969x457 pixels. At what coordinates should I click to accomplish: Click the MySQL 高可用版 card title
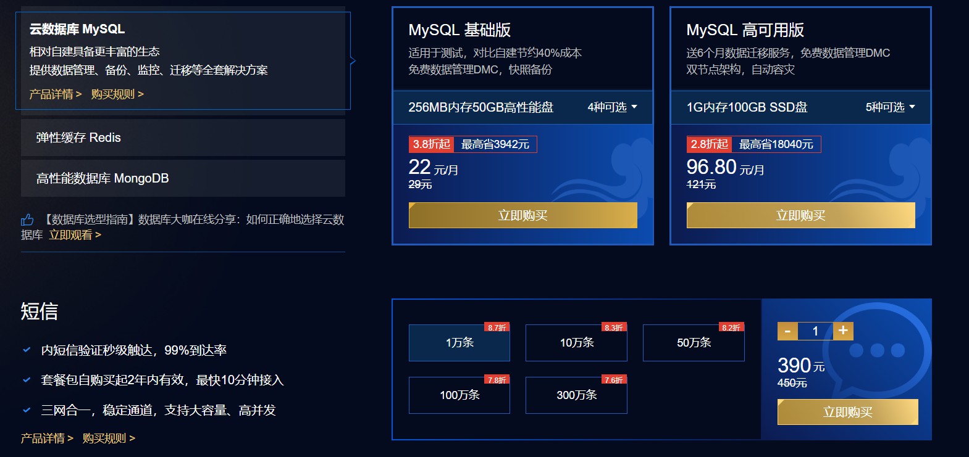[x=745, y=30]
